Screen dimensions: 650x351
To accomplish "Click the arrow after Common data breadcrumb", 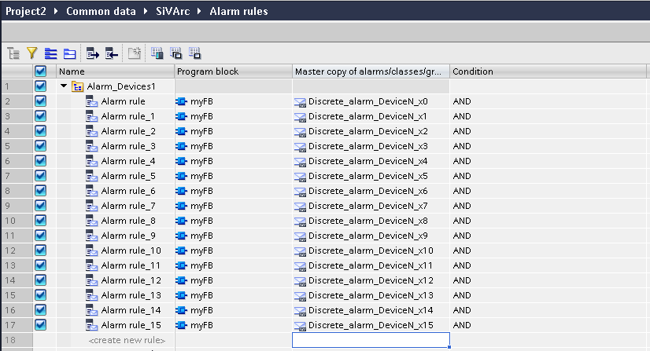I will 146,11.
